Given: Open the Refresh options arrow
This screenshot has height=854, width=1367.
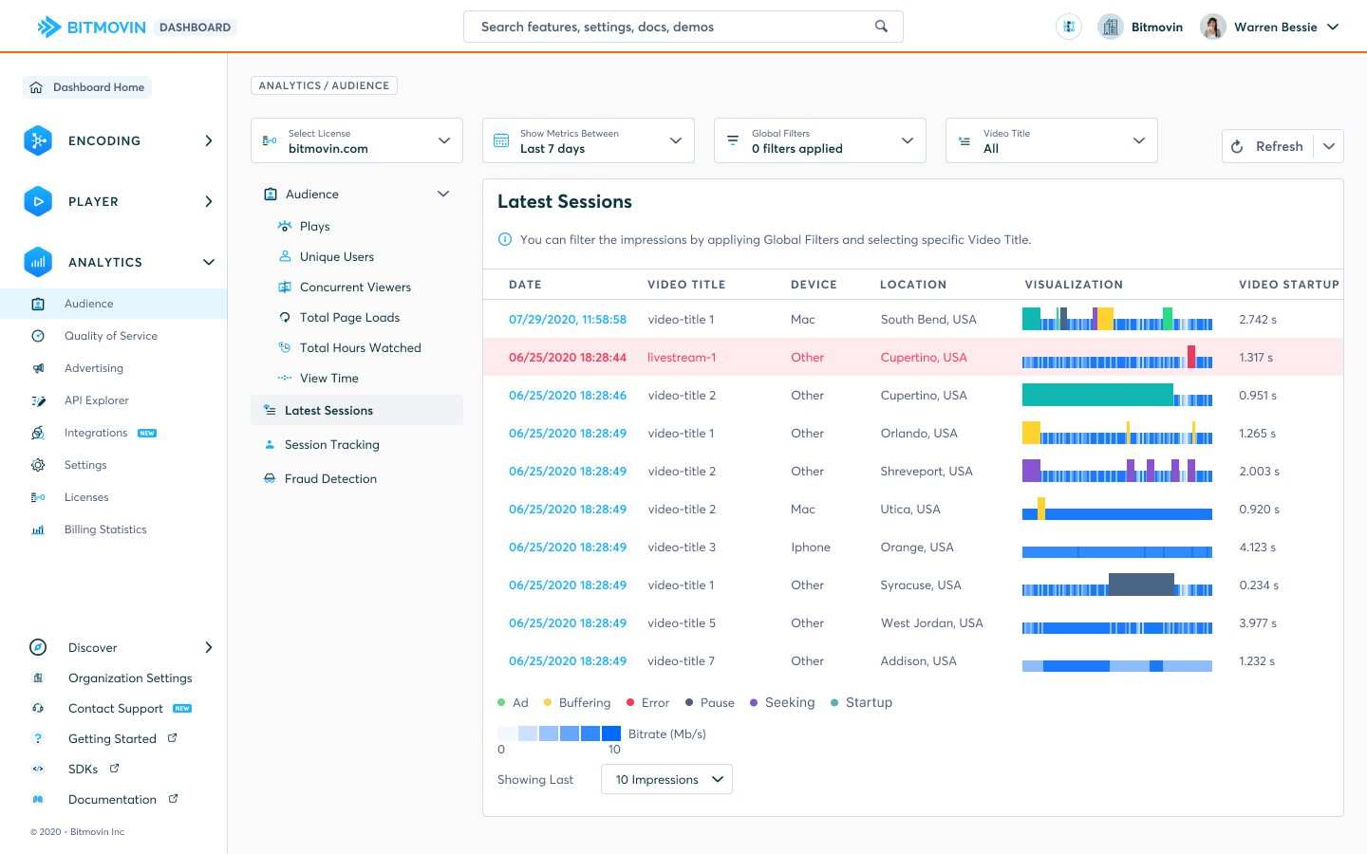Looking at the screenshot, I should pos(1329,146).
